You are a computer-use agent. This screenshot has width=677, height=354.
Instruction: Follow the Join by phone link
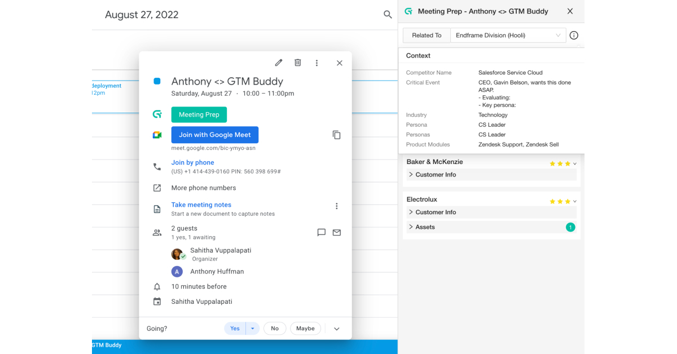tap(192, 162)
